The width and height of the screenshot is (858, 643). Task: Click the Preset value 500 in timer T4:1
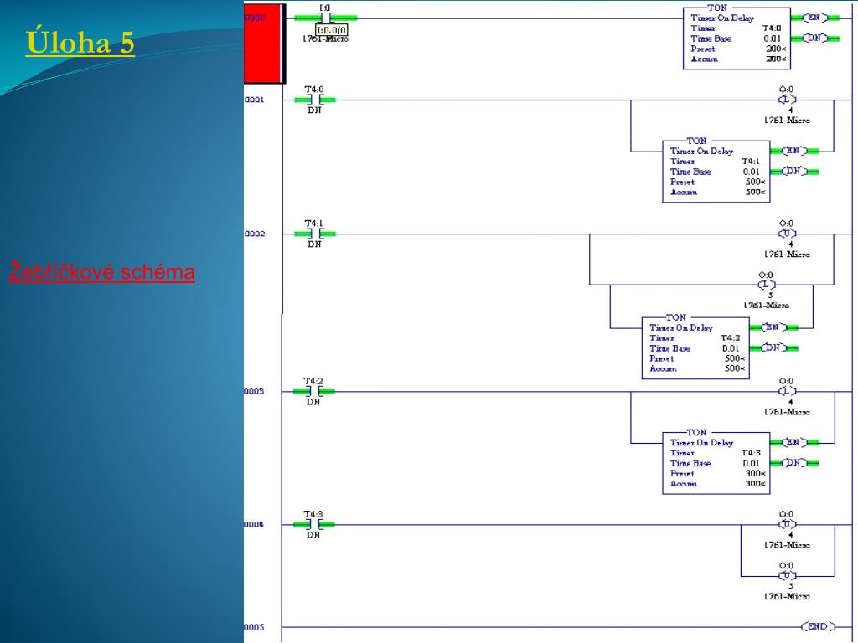pos(755,182)
